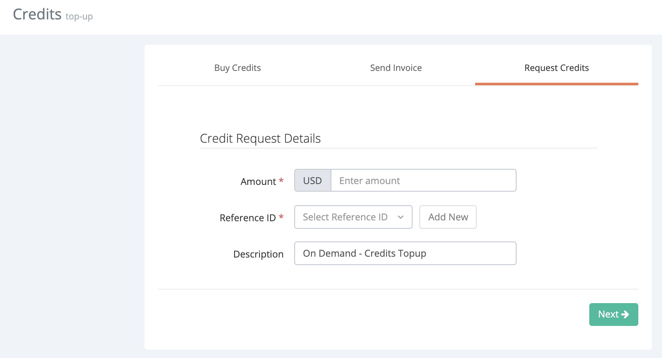Click the Amount field label
This screenshot has height=358, width=662.
click(258, 182)
